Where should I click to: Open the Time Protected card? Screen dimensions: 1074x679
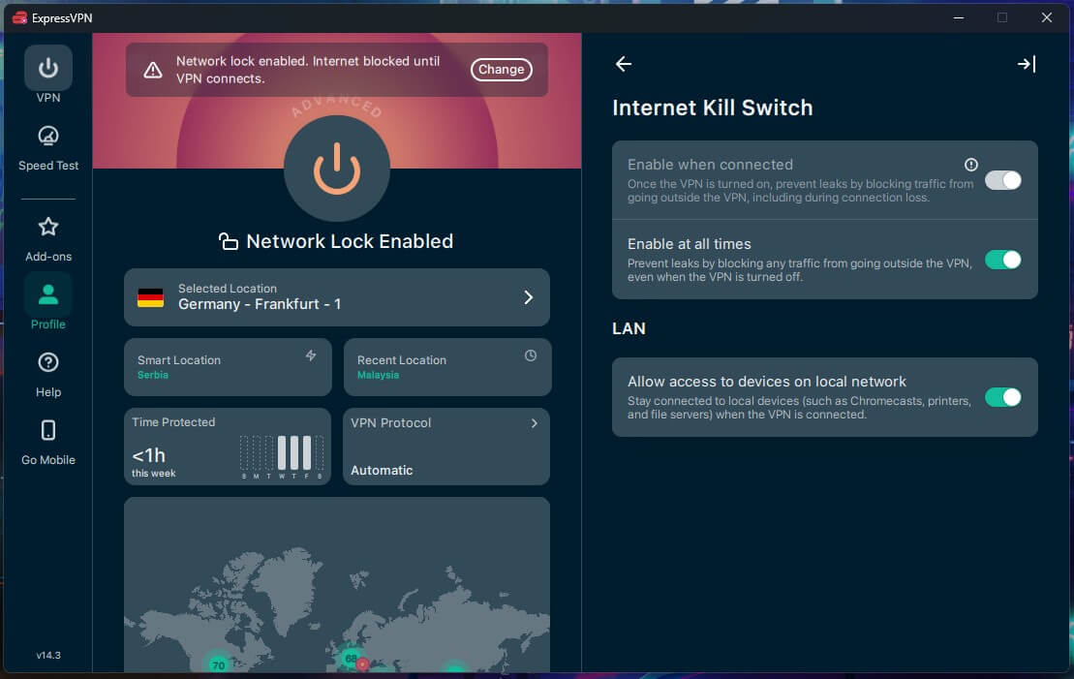click(x=228, y=447)
